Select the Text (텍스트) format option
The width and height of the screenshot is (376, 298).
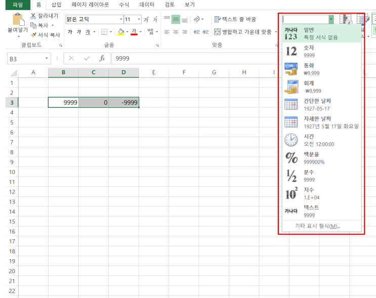tap(321, 211)
